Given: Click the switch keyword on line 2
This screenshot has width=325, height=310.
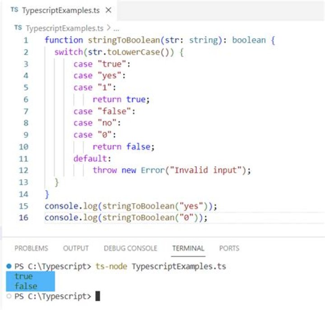Looking at the screenshot, I should [x=69, y=52].
